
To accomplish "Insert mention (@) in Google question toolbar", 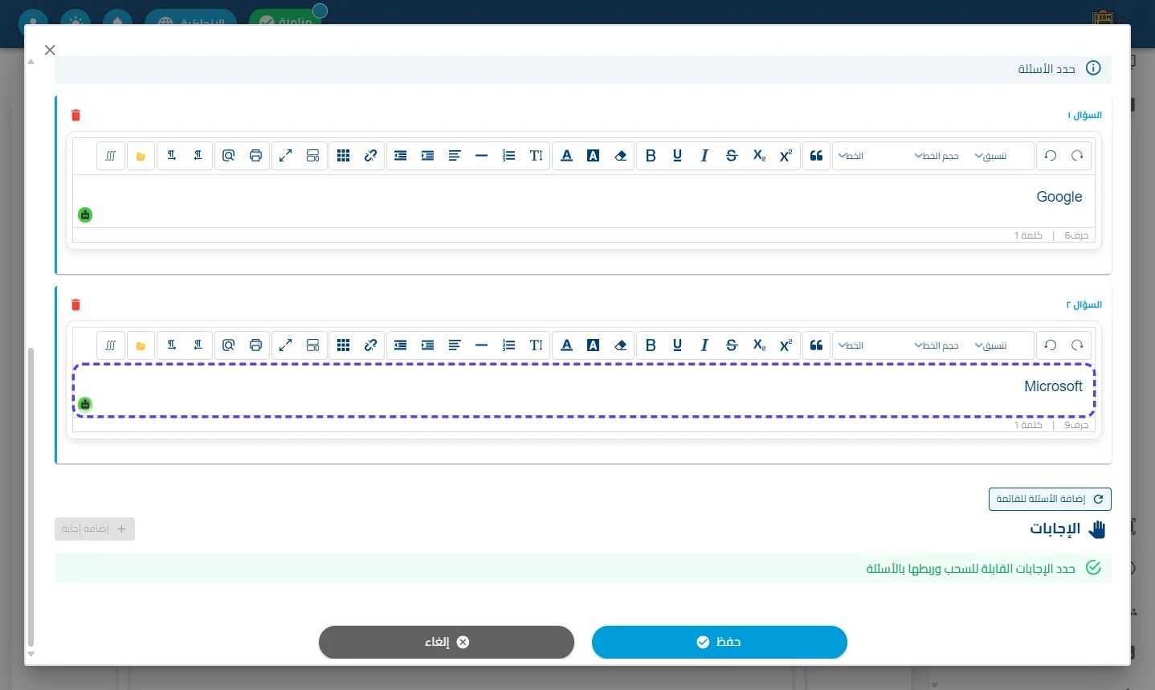I will click(x=229, y=156).
